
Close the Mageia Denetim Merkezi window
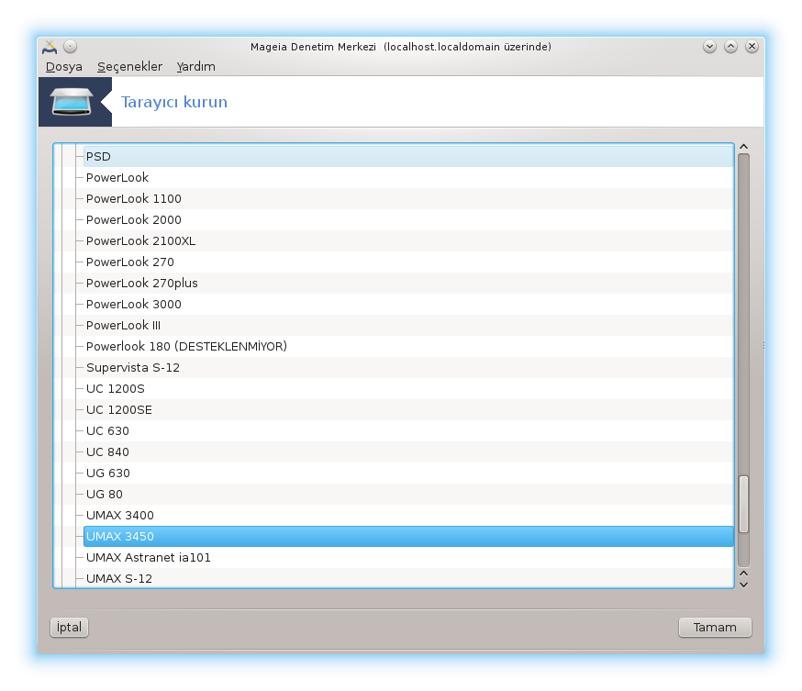[752, 47]
